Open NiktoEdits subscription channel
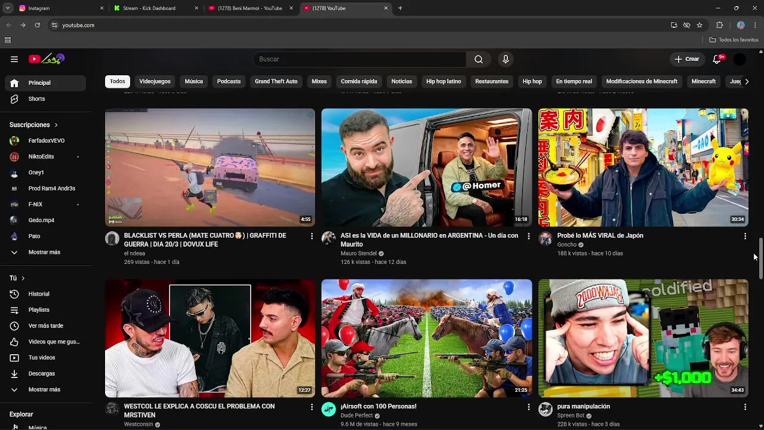This screenshot has height=430, width=764. tap(45, 156)
